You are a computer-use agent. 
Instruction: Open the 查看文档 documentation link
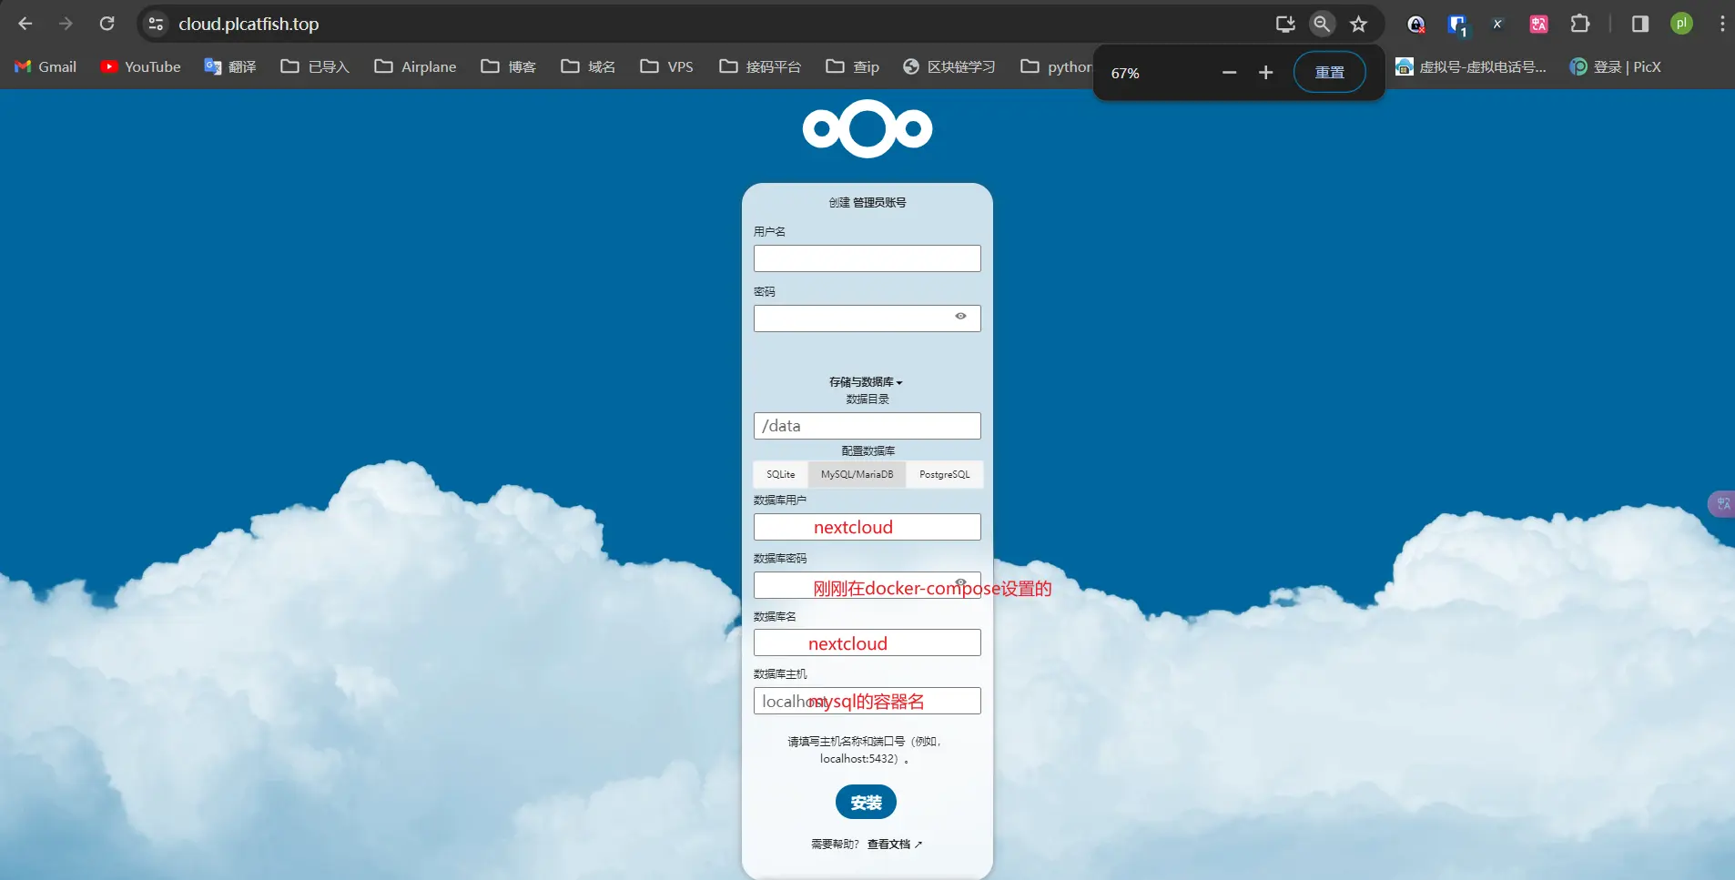895,845
